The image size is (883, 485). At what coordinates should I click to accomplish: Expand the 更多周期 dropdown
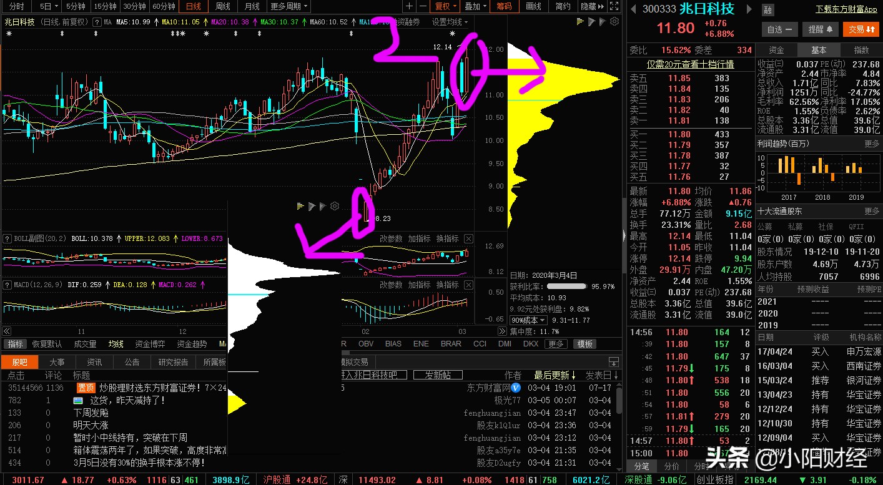(289, 6)
